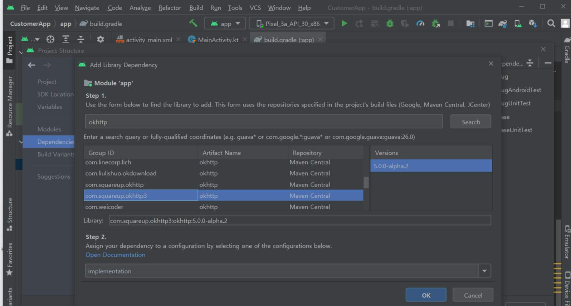The width and height of the screenshot is (571, 306).
Task: Open the File menu
Action: coord(25,8)
